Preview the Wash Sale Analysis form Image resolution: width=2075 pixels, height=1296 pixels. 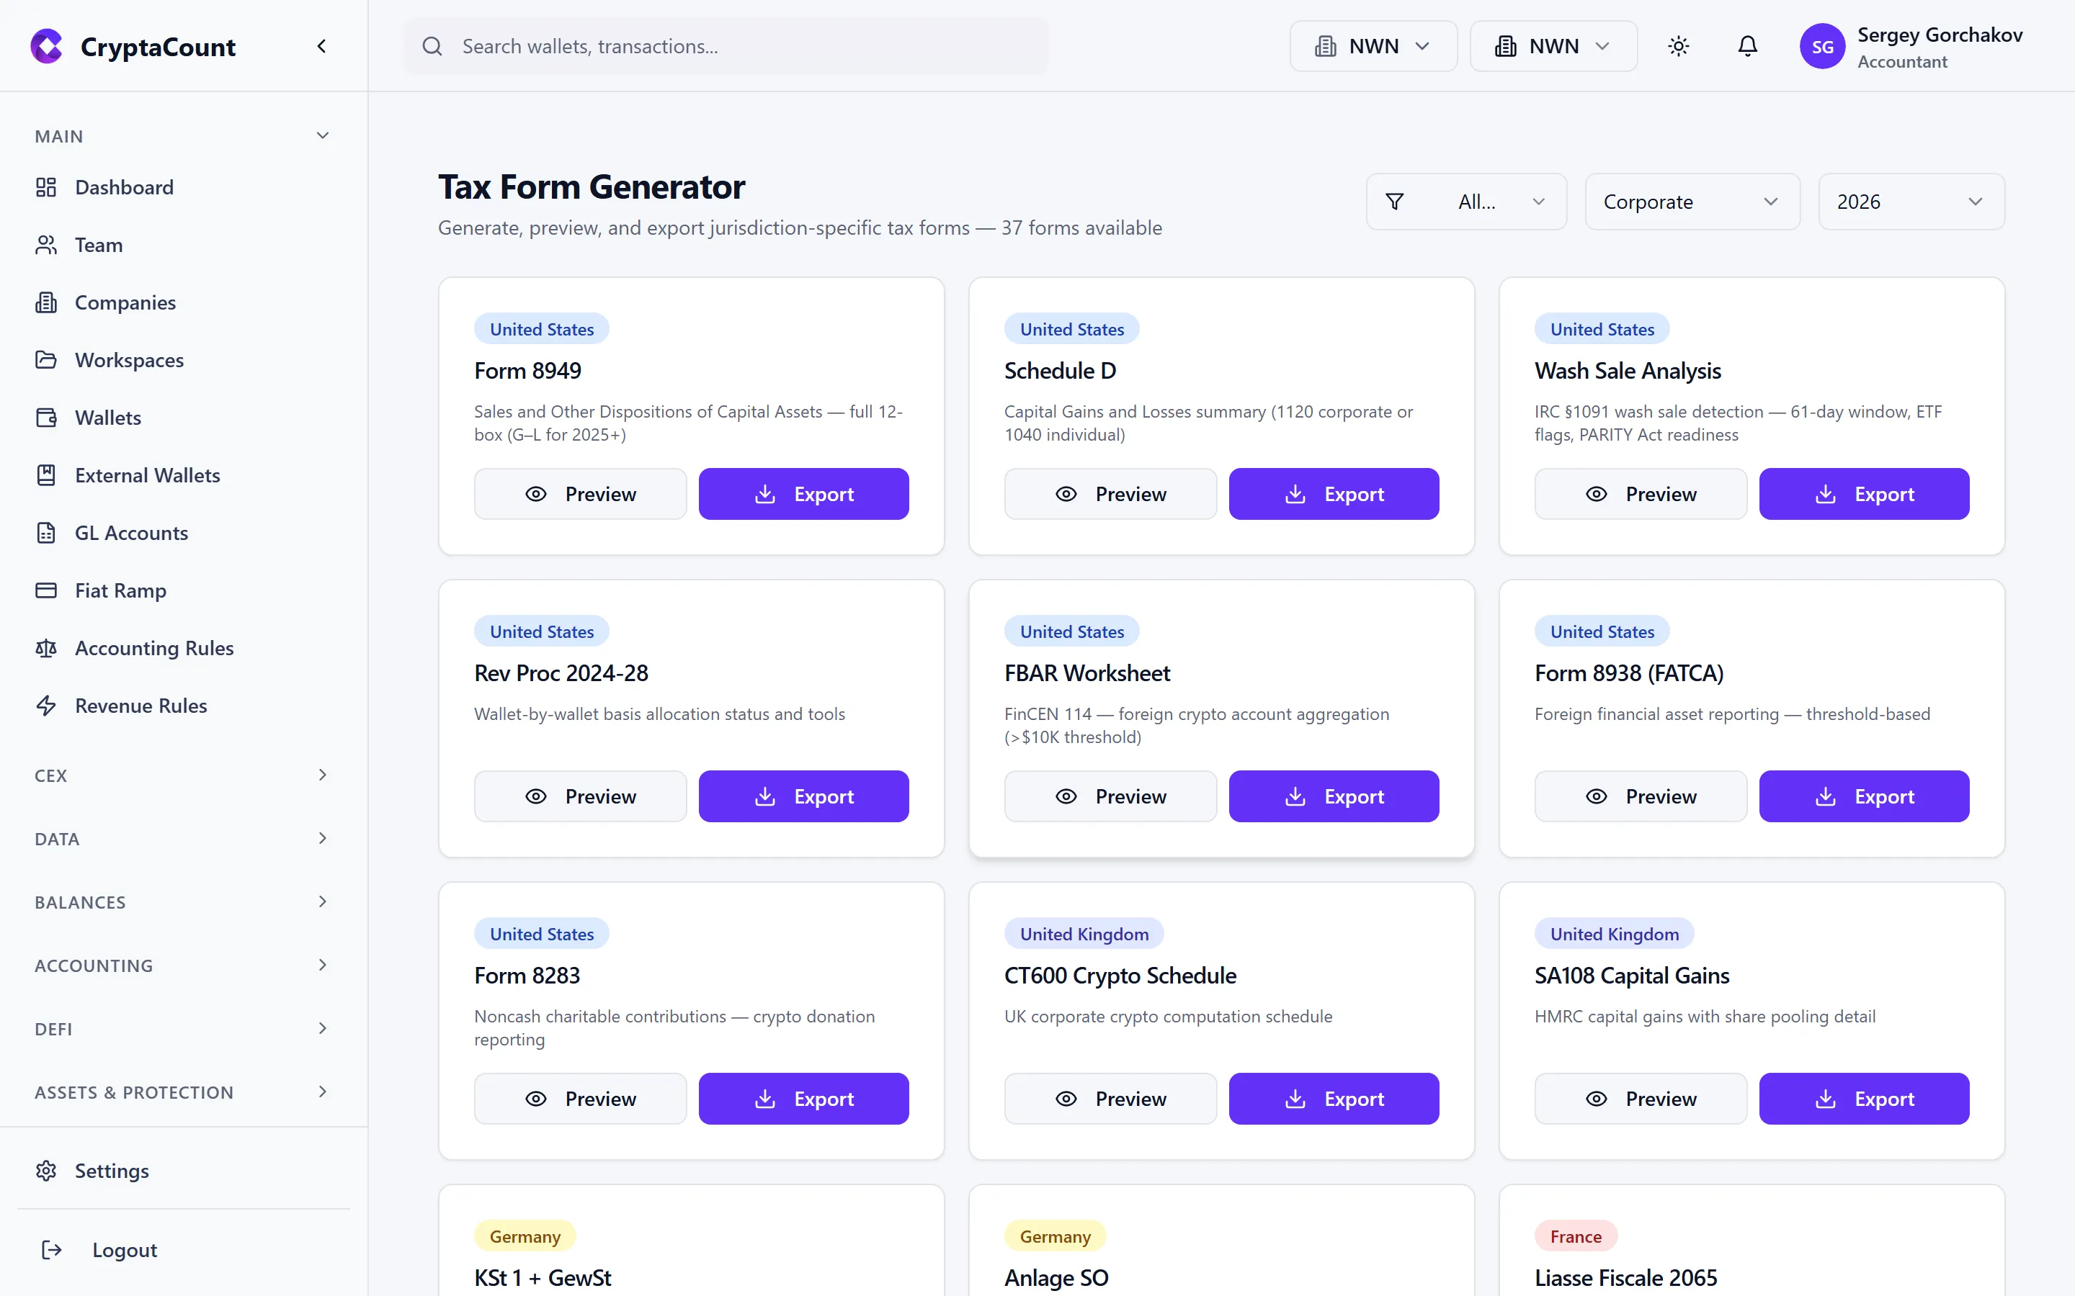[x=1639, y=494]
